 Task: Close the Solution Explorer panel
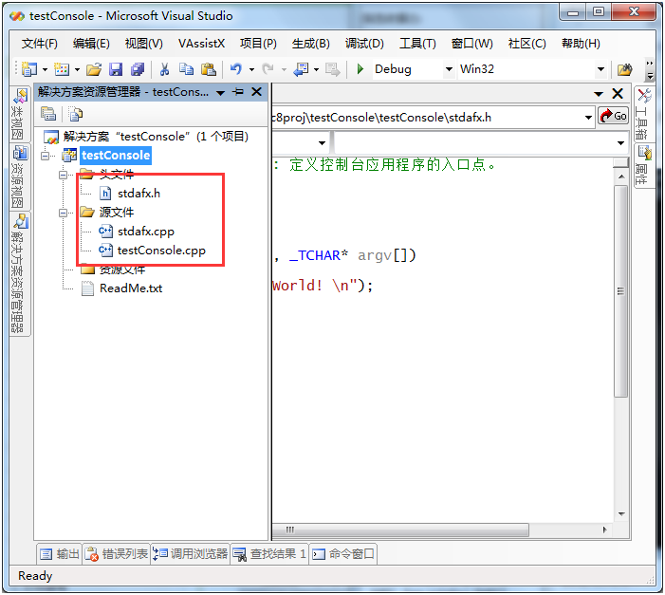click(256, 92)
